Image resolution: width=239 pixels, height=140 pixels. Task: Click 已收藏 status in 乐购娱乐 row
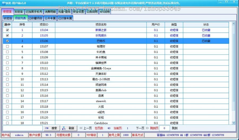click(206, 36)
